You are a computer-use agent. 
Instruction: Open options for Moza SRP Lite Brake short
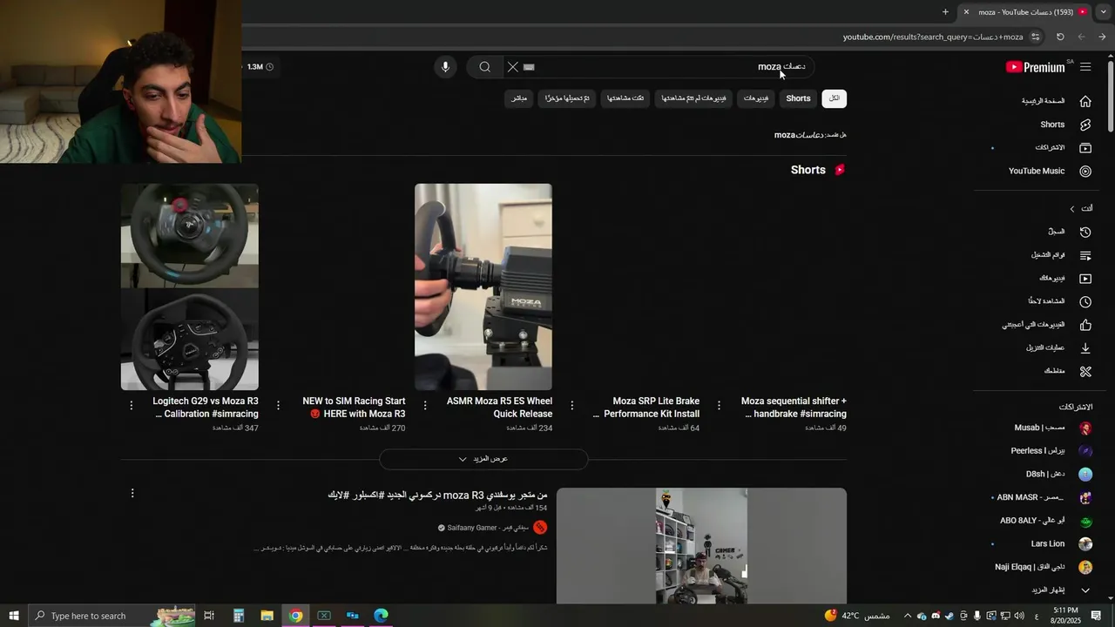tap(572, 406)
